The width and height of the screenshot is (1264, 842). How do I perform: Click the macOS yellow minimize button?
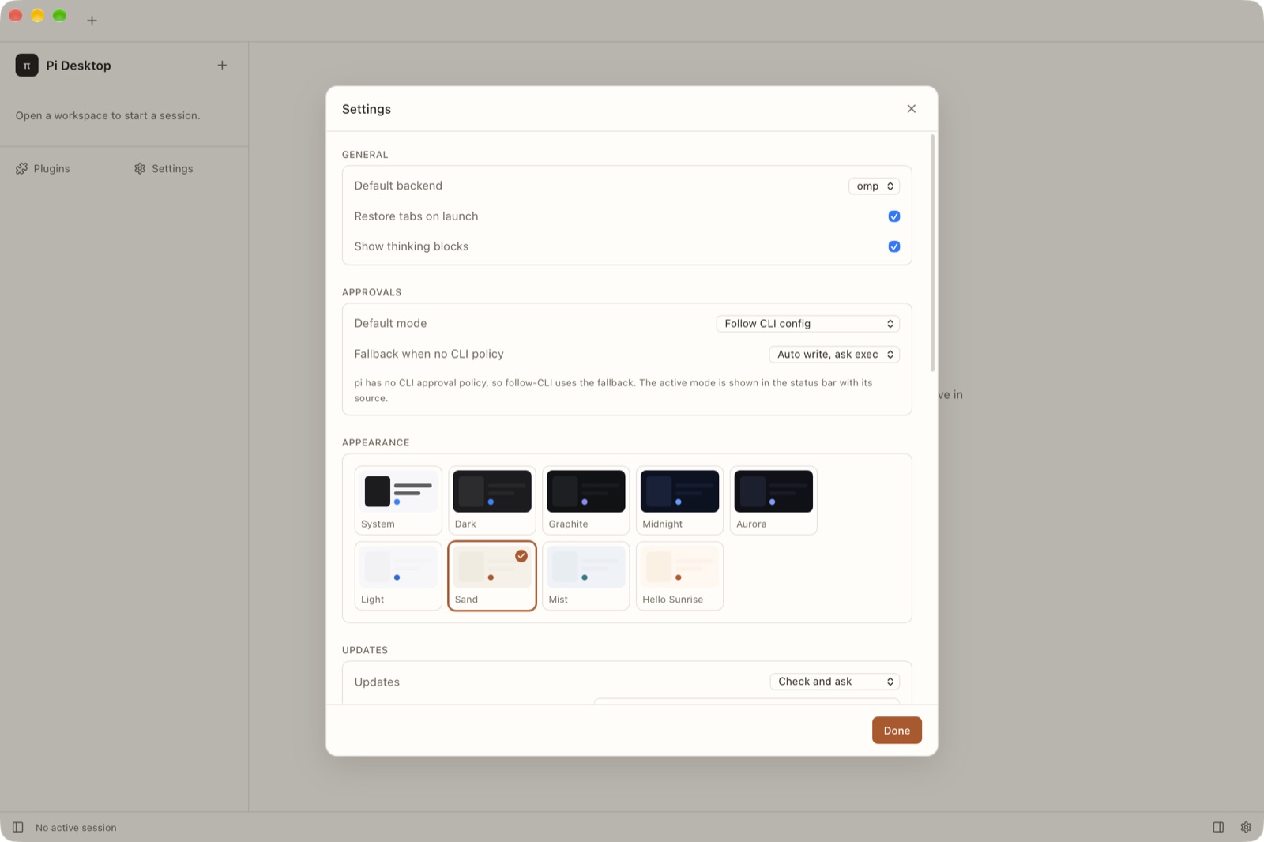tap(37, 16)
